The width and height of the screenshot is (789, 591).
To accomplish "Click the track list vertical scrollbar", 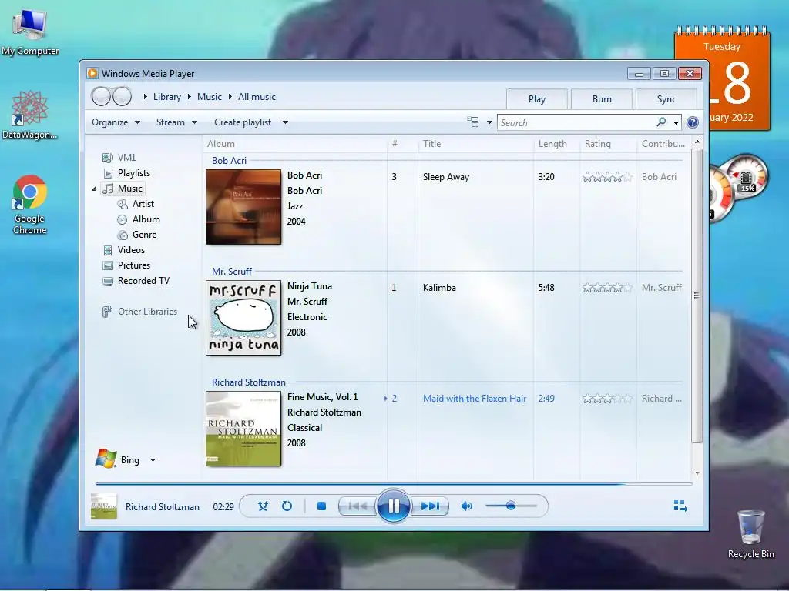I will (x=697, y=295).
